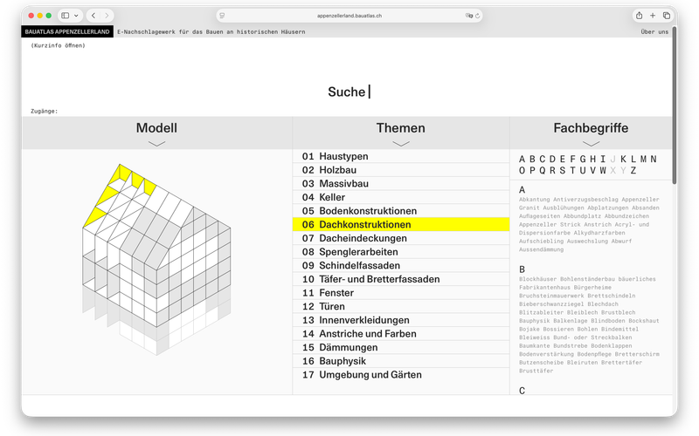Click into the Suche search field
The height and width of the screenshot is (436, 699).
pyautogui.click(x=349, y=92)
